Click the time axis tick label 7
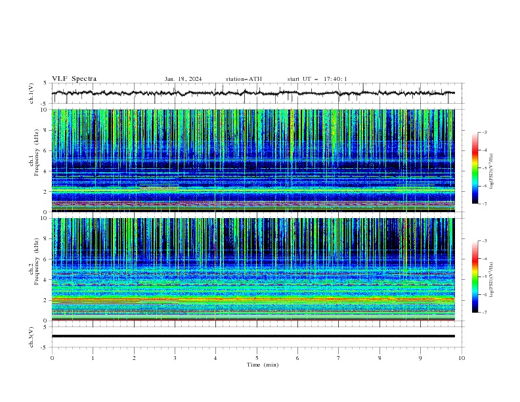This screenshot has width=520, height=402. click(x=339, y=358)
